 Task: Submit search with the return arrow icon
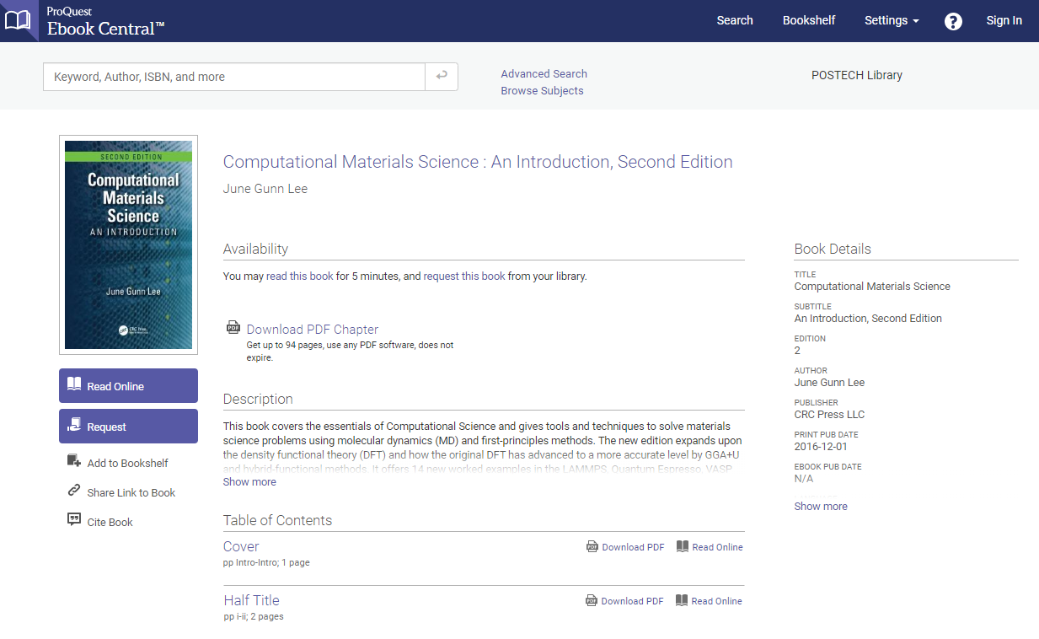pos(442,77)
